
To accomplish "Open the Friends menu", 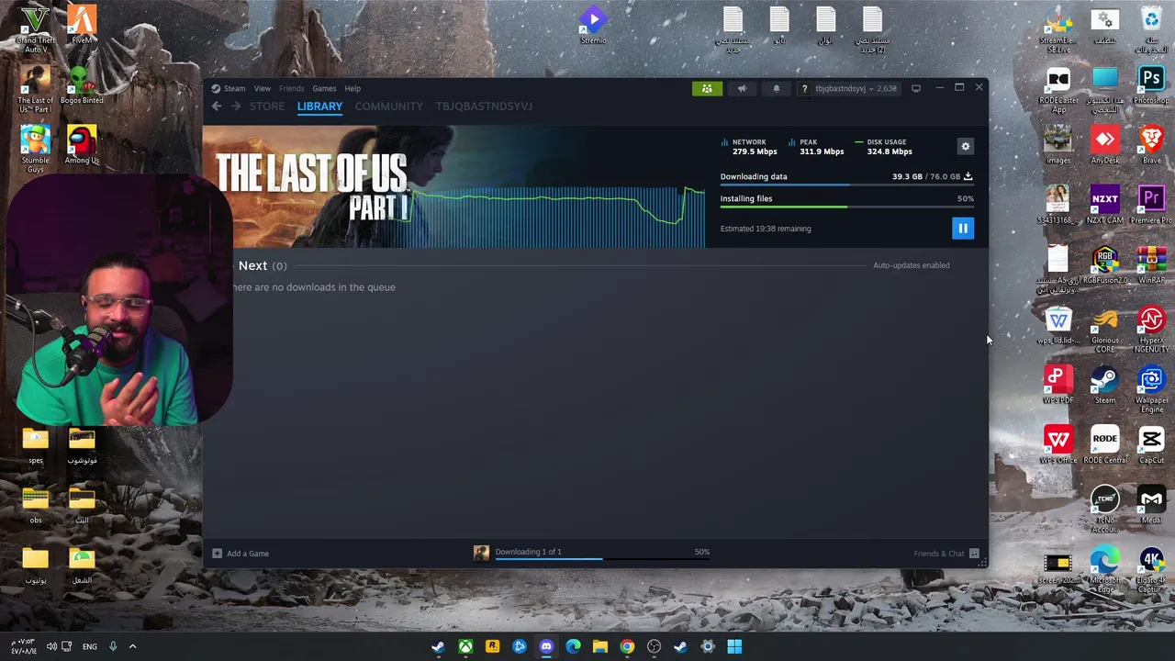I will (291, 88).
